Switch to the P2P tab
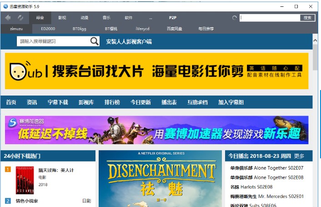Screen dimensions: 321x207 tap(173, 18)
